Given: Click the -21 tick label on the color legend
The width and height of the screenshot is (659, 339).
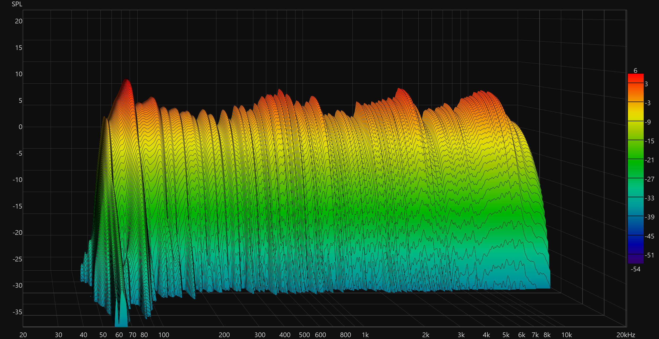Looking at the screenshot, I should [649, 160].
